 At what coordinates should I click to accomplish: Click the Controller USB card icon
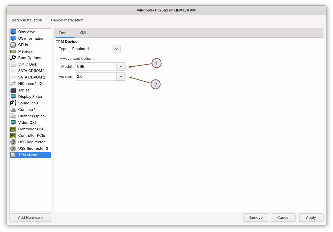tap(13, 129)
